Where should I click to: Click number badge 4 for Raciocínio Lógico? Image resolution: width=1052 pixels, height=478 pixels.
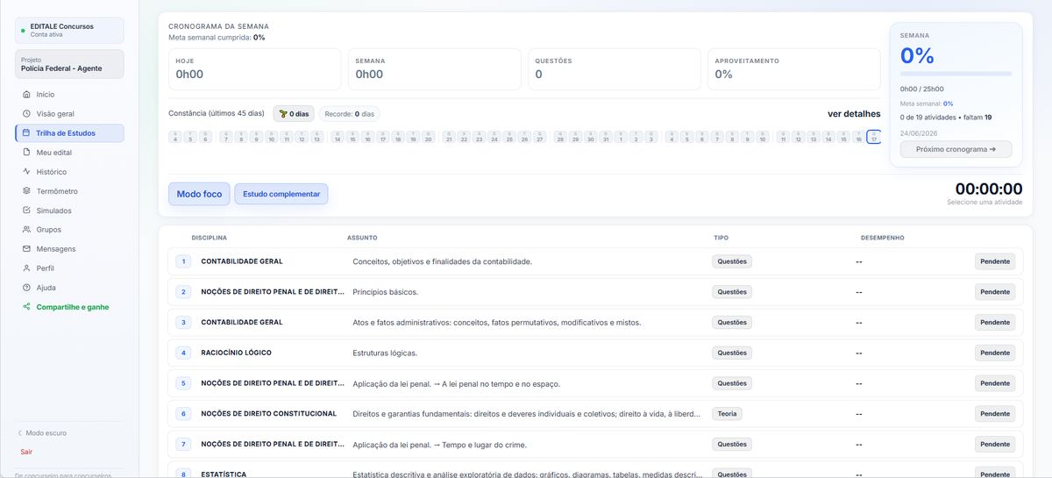pyautogui.click(x=183, y=353)
